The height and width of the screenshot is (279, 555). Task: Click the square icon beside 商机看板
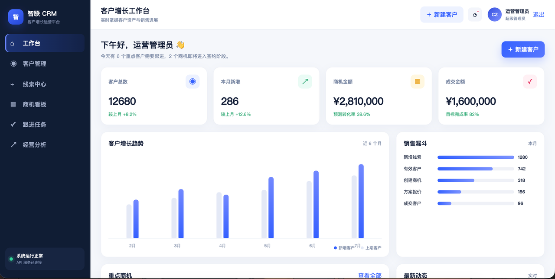13,104
